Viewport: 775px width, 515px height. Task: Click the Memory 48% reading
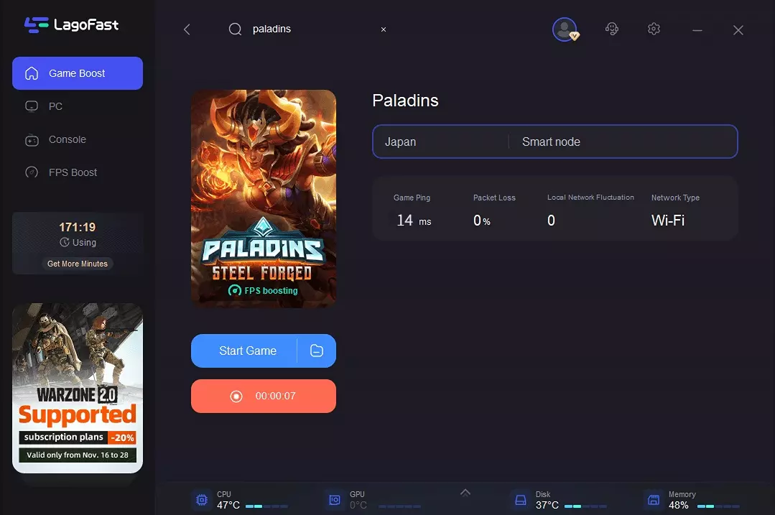[x=679, y=506]
